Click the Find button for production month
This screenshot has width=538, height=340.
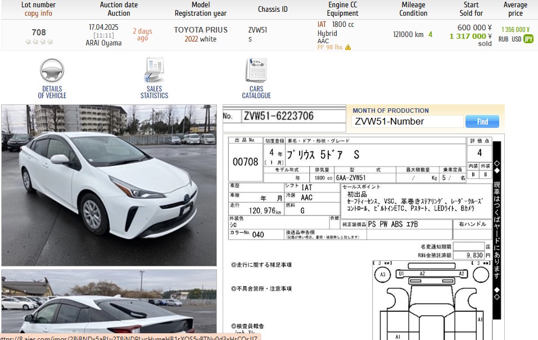[x=482, y=122]
